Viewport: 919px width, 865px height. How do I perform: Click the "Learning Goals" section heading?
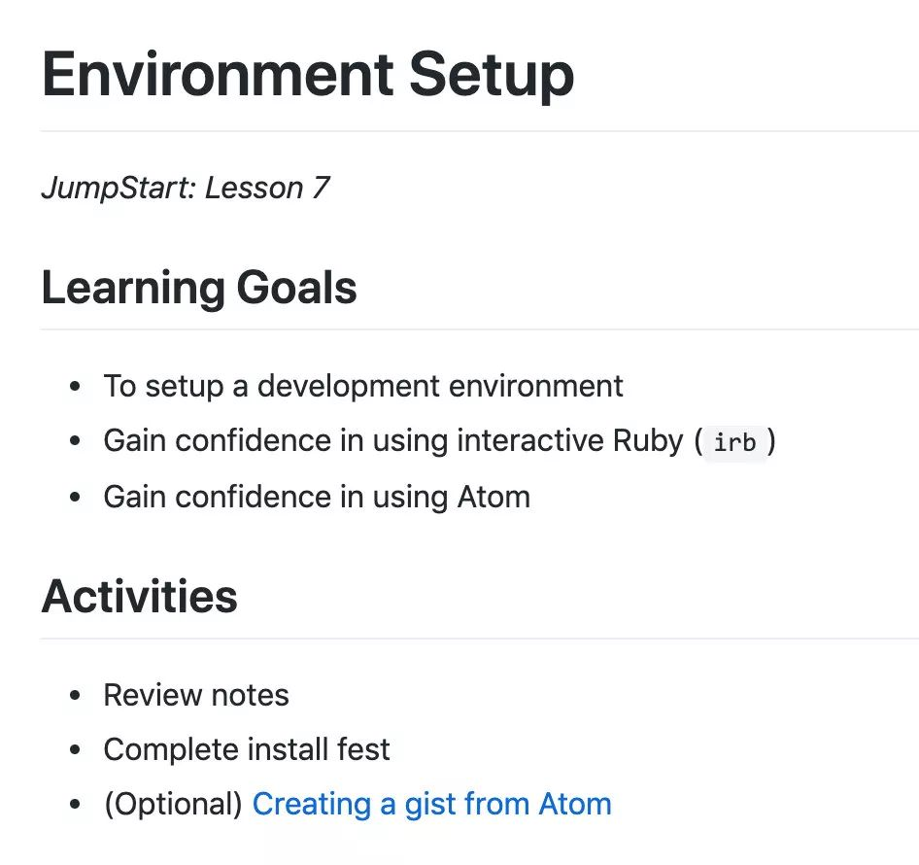199,287
